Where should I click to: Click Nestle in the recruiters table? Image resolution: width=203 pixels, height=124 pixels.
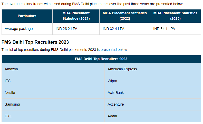point(10,93)
